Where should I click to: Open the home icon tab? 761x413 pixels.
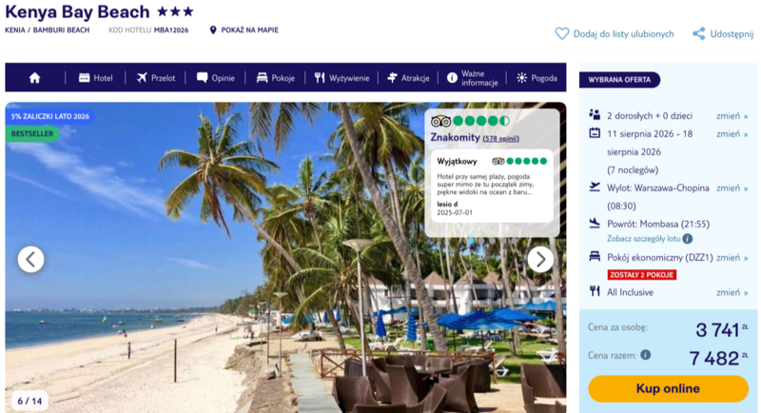pyautogui.click(x=34, y=78)
